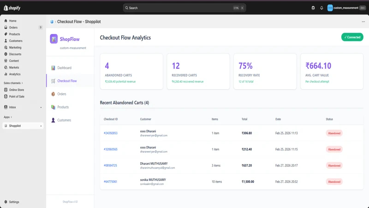This screenshot has width=369, height=208.
Task: Click the Settings gear icon
Action: pyautogui.click(x=6, y=202)
